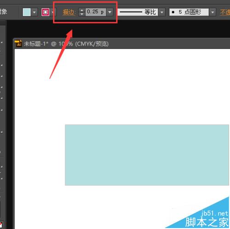
Task: Open the 5 点圆形 brush dropdown arrow
Action: coord(213,12)
